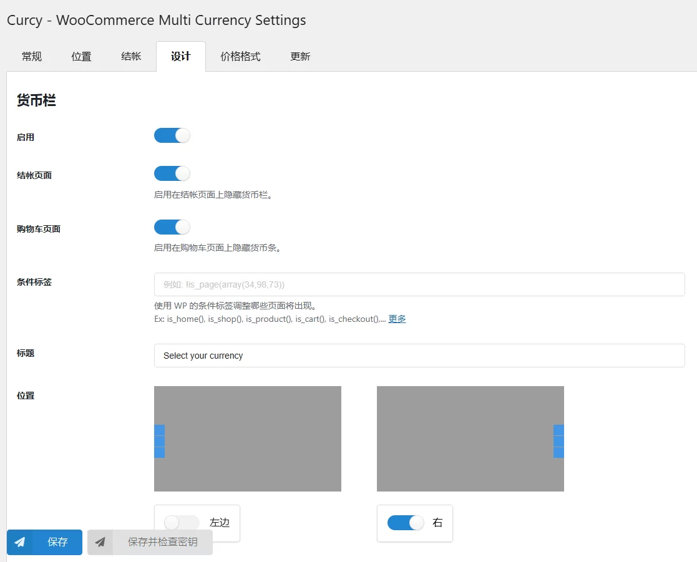The image size is (697, 562).
Task: Click the page title Curcy Multi Currency Settings
Action: (x=157, y=20)
